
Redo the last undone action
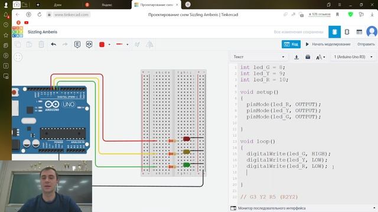(65, 45)
